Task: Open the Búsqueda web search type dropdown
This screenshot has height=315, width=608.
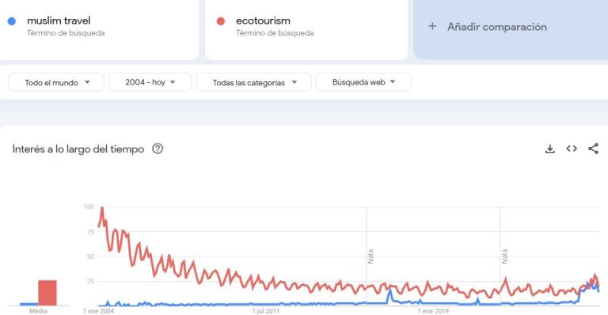Action: click(x=363, y=82)
